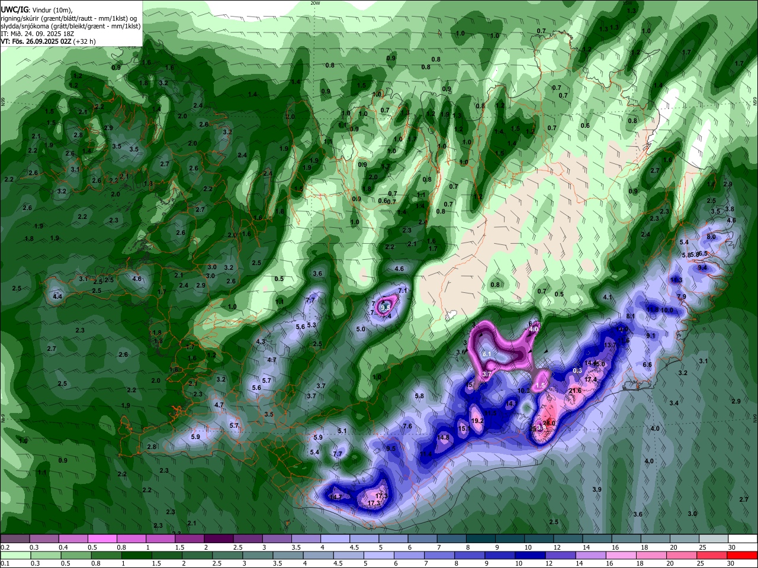Image resolution: width=758 pixels, height=568 pixels.
Task: Click the palest green swatch labeled 0.1 in bottom legend
Action: click(15, 555)
